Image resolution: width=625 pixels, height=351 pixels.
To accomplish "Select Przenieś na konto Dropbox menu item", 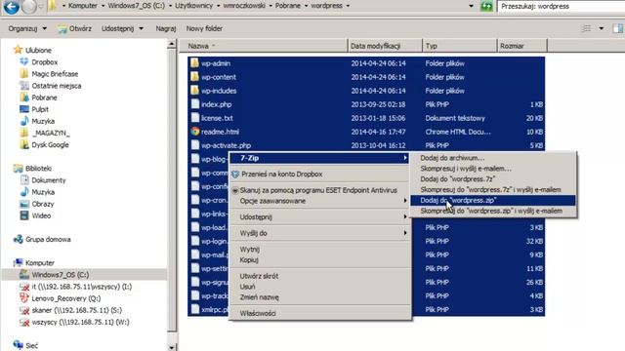I will (320, 175).
